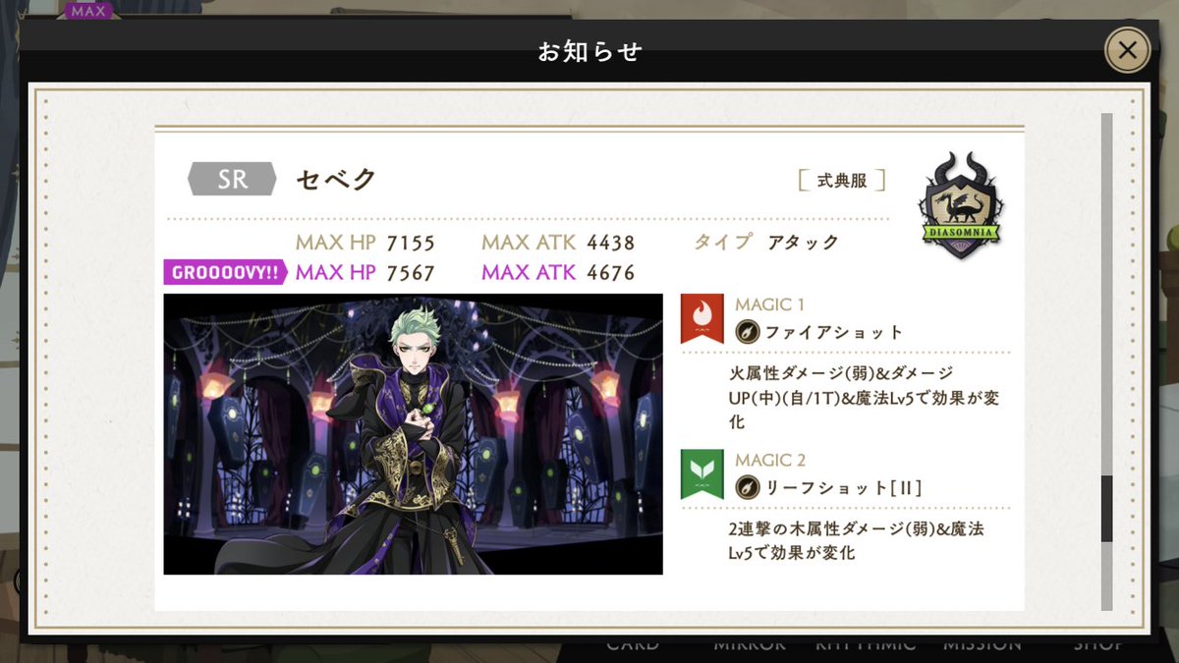Click the Diasomnia dorm crest emblem
This screenshot has width=1179, height=663.
click(x=962, y=206)
